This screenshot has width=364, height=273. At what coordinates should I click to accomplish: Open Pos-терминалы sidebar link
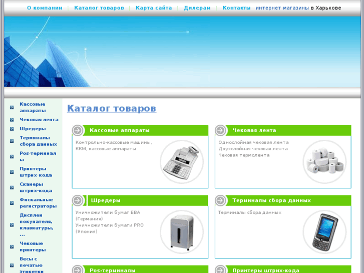pos(38,157)
